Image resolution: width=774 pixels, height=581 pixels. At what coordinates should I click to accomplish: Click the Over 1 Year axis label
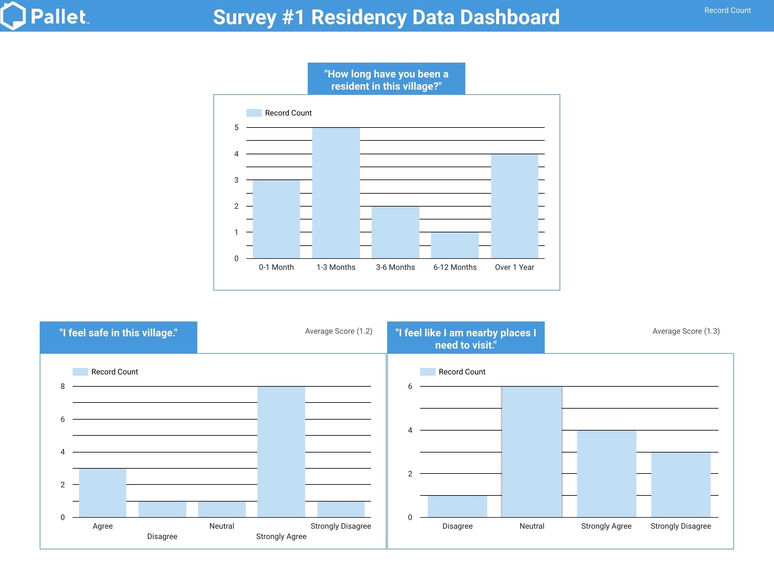[x=514, y=267]
